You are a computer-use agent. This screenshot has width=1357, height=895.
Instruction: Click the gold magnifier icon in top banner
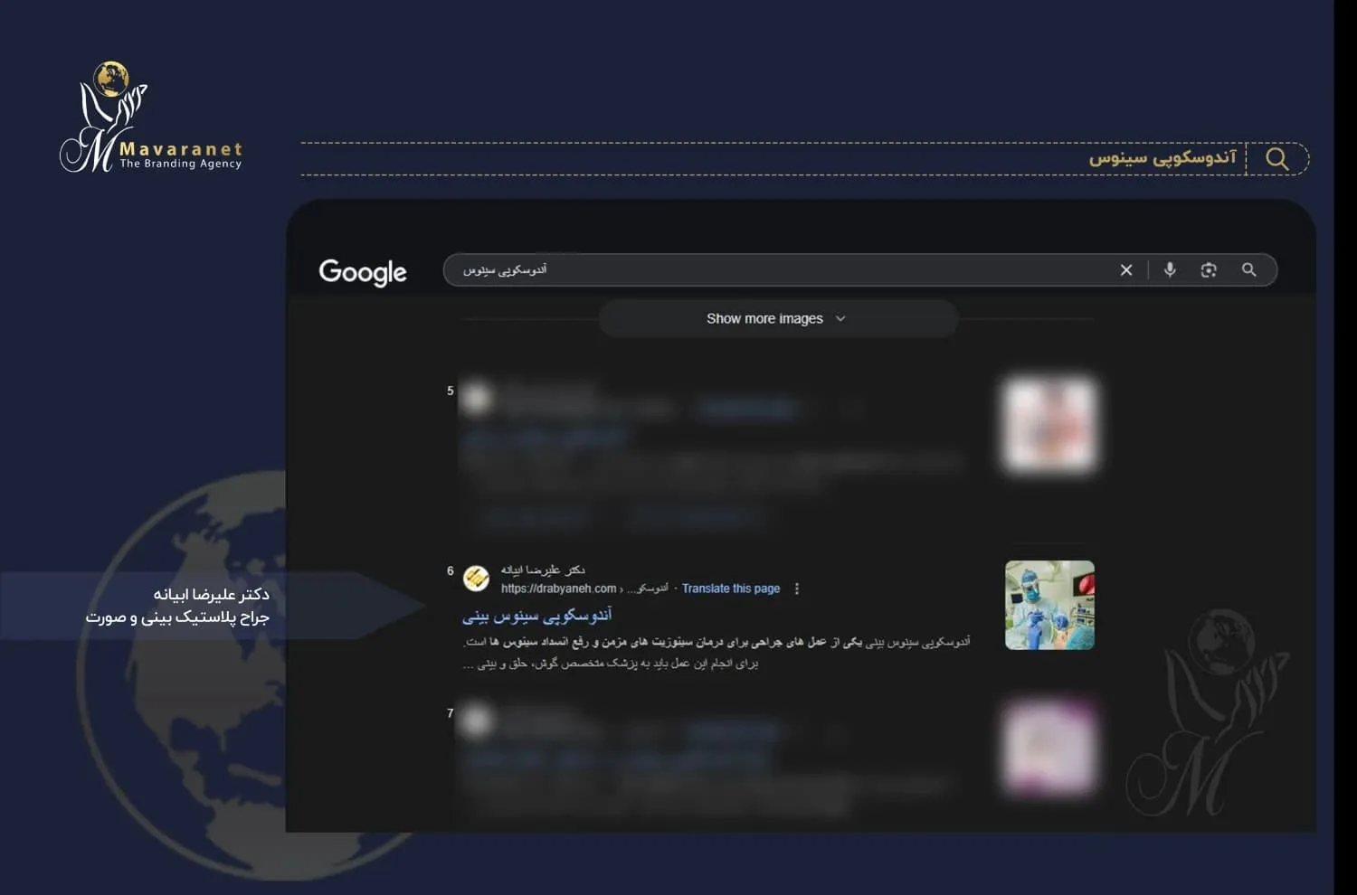[1277, 159]
